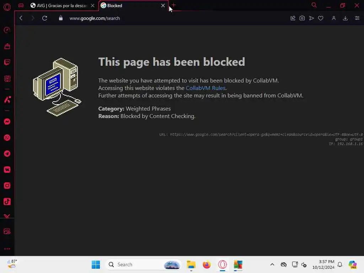Add page to bookmarks with heart icon

321,18
